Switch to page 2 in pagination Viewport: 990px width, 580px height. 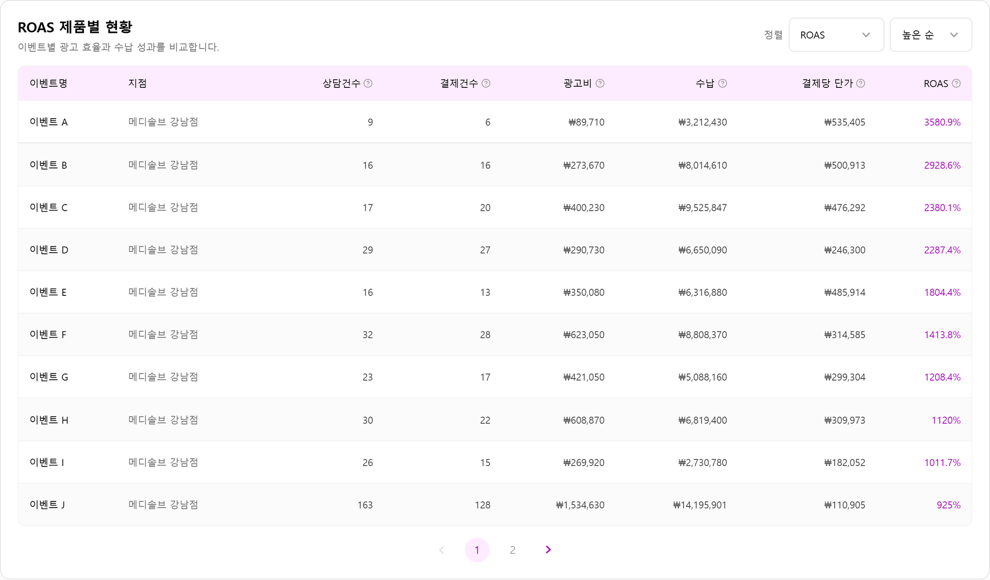(512, 550)
